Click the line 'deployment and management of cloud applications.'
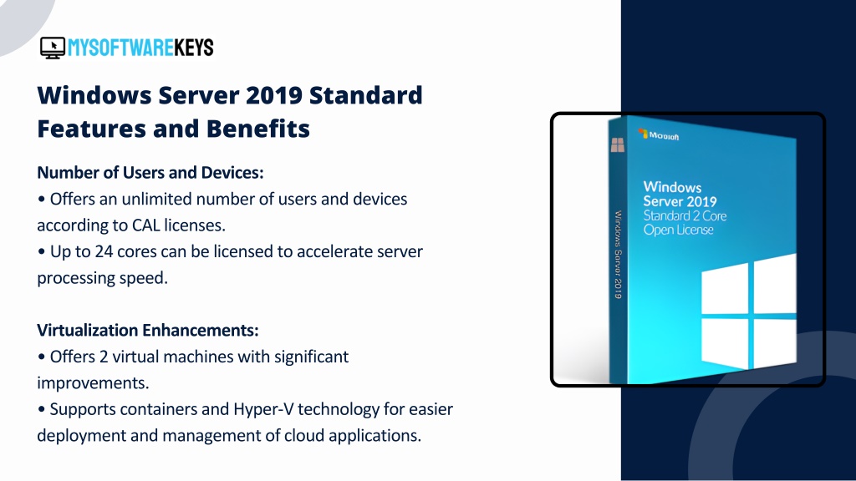856x481 pixels. click(x=229, y=435)
